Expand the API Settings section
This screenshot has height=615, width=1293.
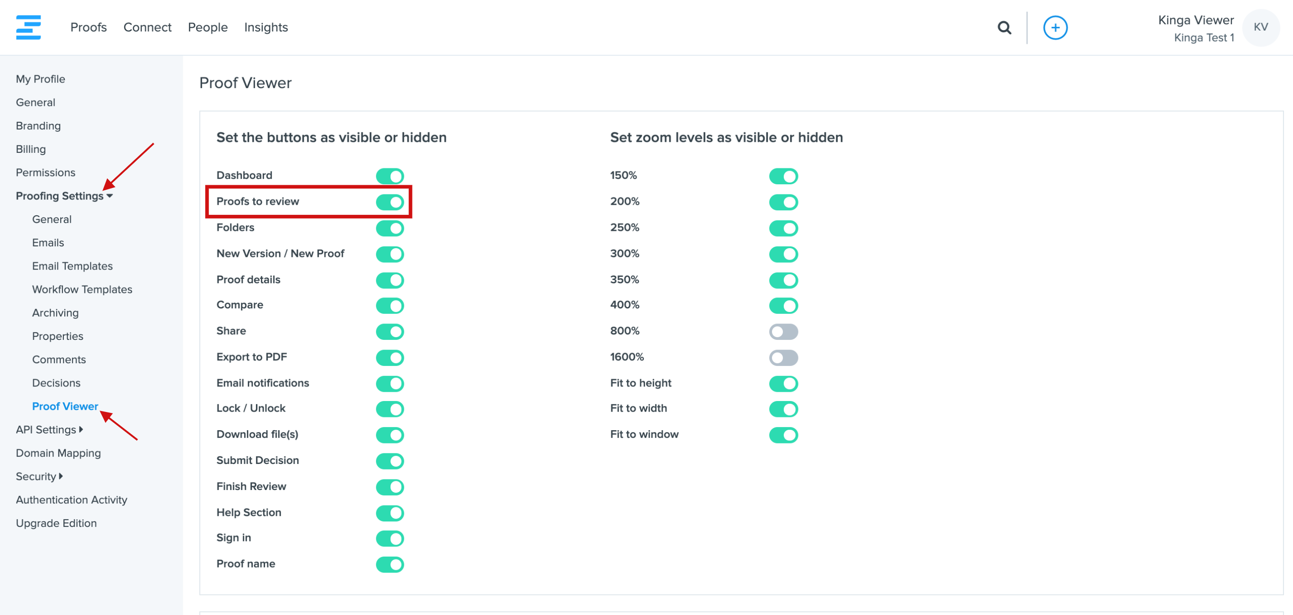[49, 430]
